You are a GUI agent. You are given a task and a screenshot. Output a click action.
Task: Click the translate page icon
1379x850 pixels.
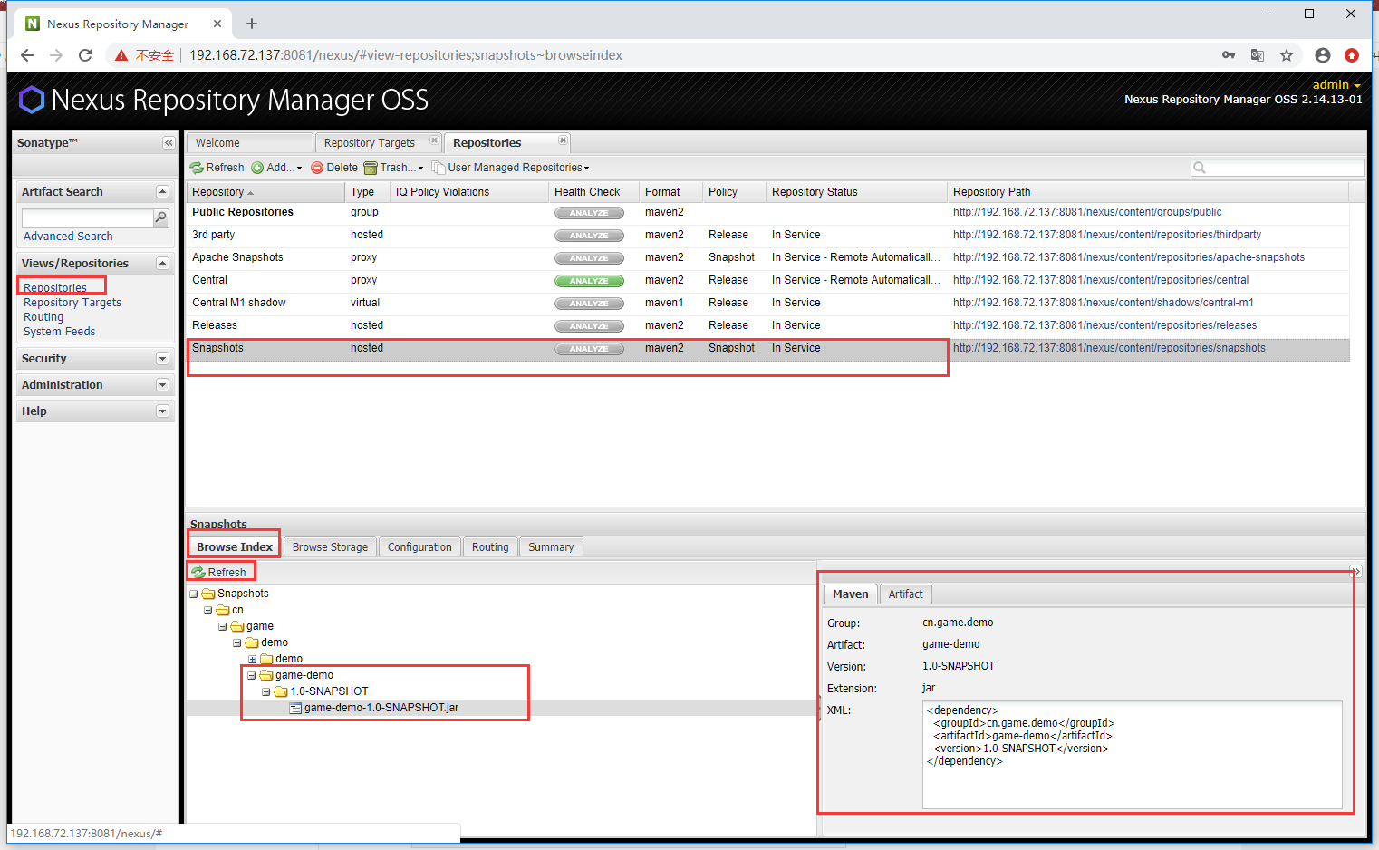(x=1258, y=55)
